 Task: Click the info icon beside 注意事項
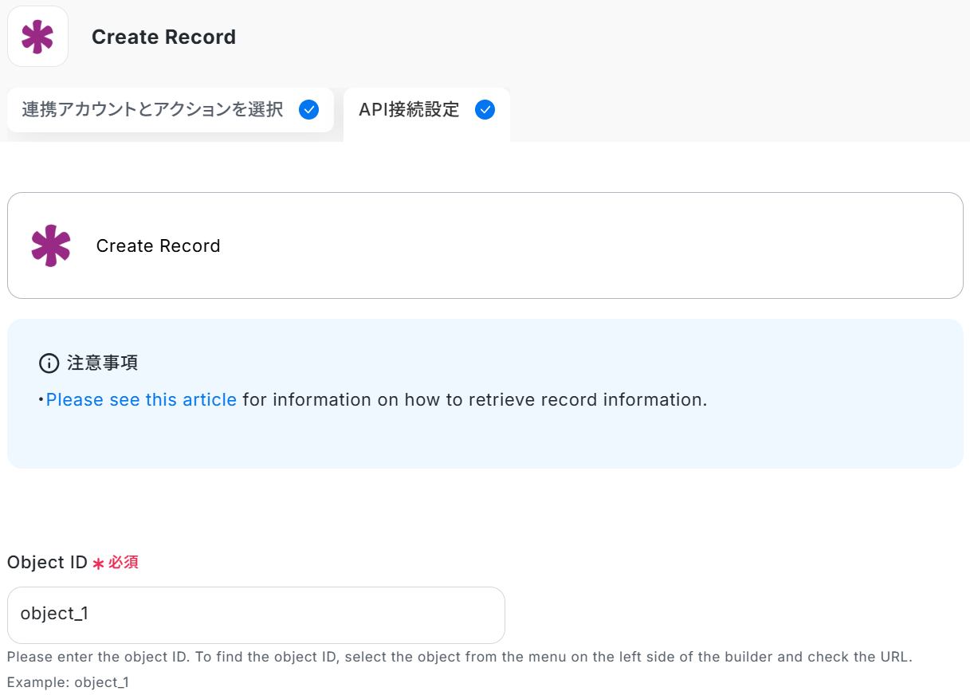click(49, 363)
